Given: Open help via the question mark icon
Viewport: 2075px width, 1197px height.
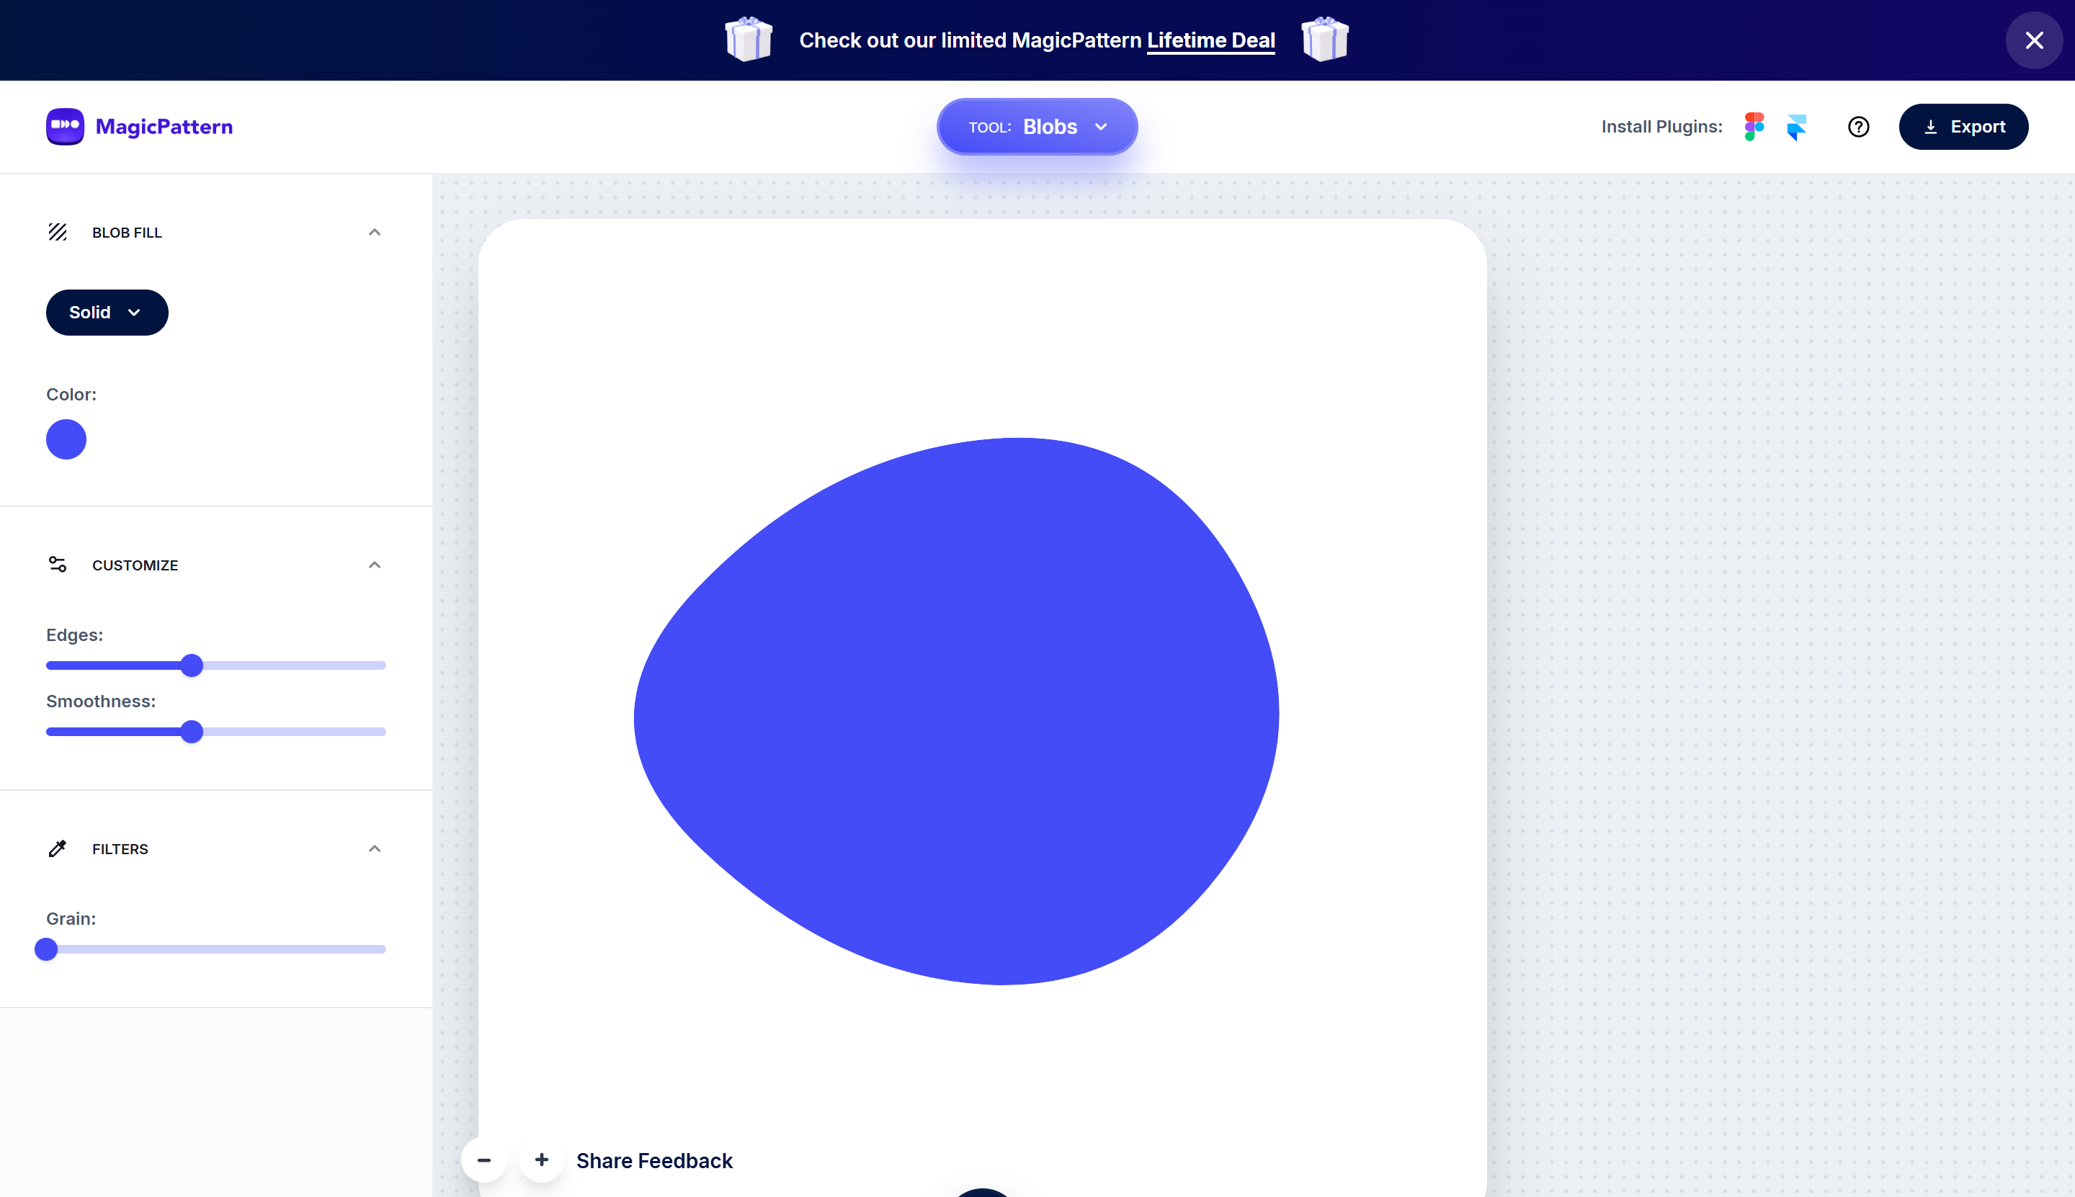Looking at the screenshot, I should tap(1858, 126).
